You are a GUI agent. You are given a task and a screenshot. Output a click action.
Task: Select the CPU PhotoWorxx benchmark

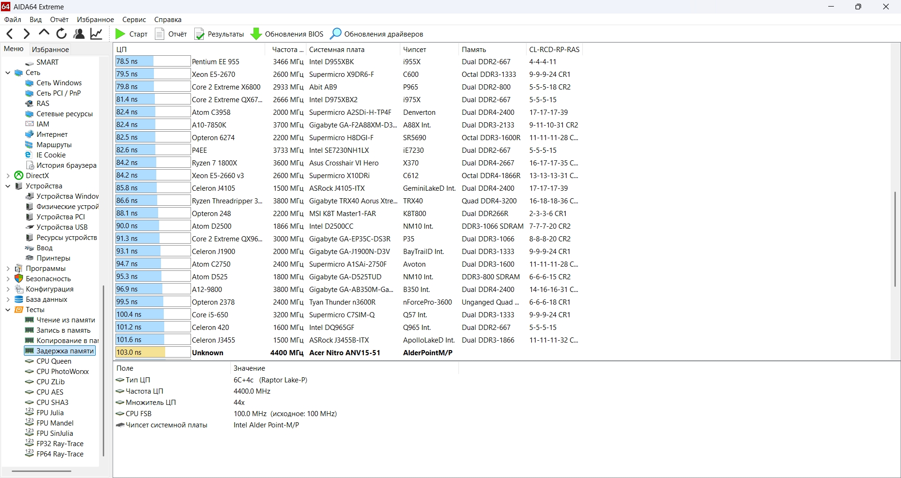click(x=62, y=372)
